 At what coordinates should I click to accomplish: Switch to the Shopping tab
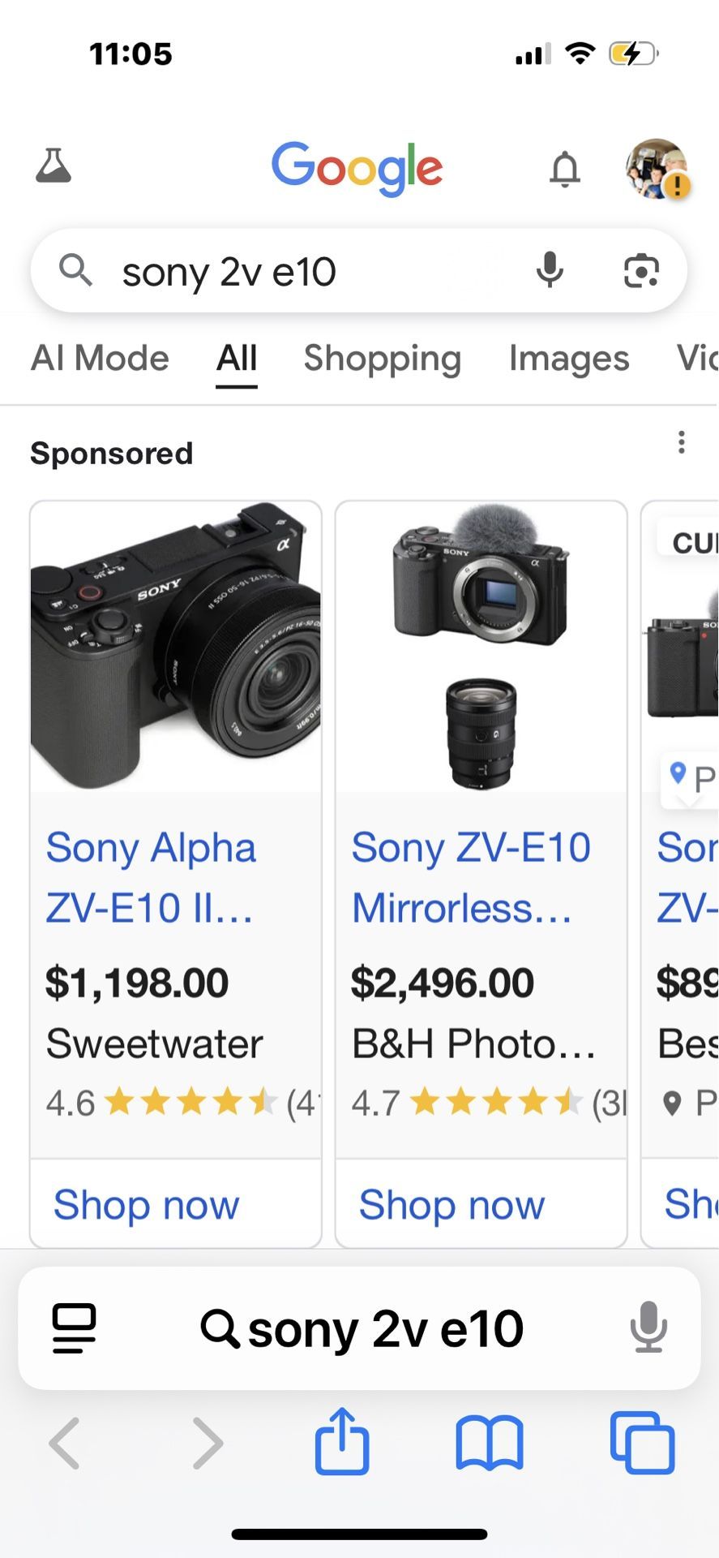[382, 358]
